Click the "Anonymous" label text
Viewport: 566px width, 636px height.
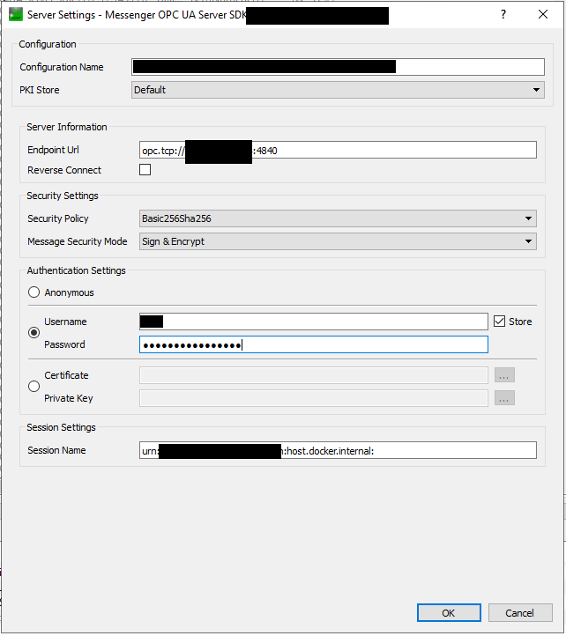point(69,292)
